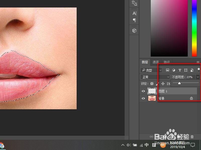Click the 23% opacity input field
201x150 pixels.
click(x=191, y=77)
